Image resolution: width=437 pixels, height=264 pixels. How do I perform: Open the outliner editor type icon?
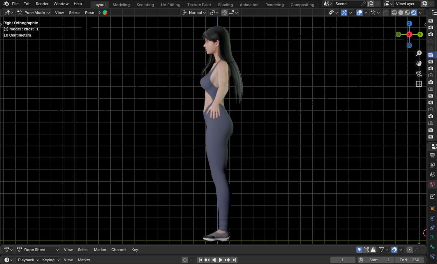[434, 13]
